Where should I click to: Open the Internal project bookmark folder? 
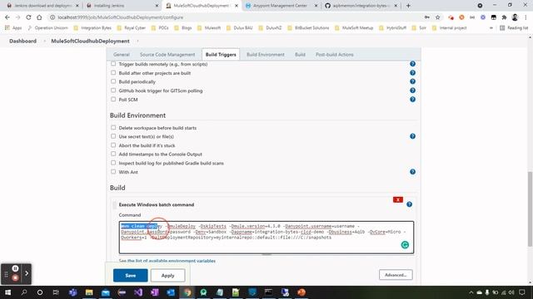point(450,27)
